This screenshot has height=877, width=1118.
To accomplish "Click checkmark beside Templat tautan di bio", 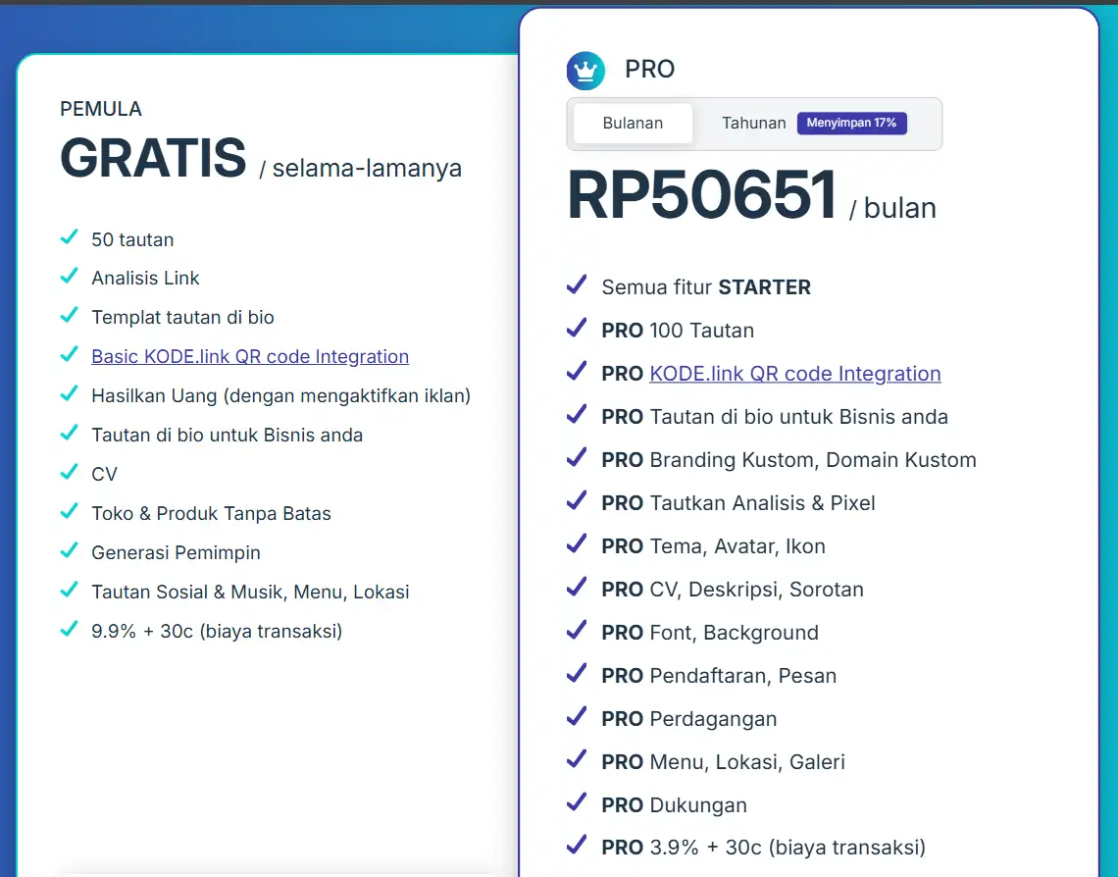I will pyautogui.click(x=69, y=317).
